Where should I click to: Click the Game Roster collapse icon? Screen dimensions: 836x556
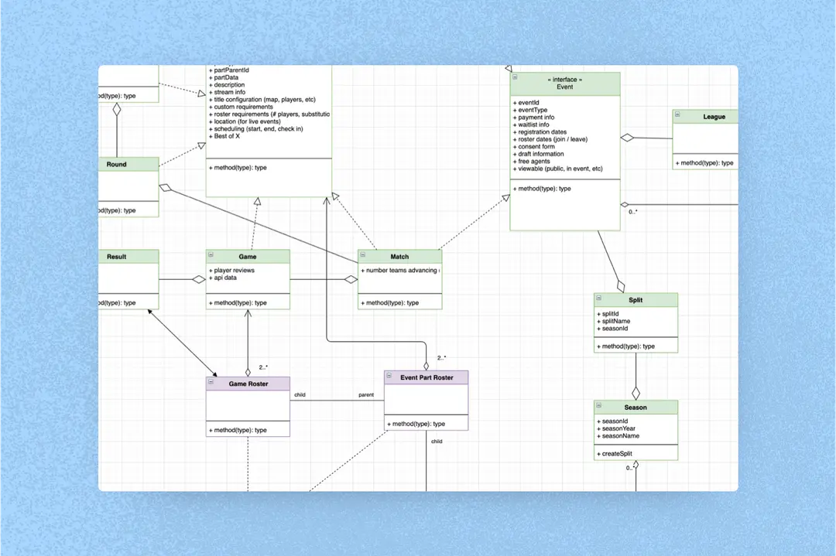tap(211, 381)
